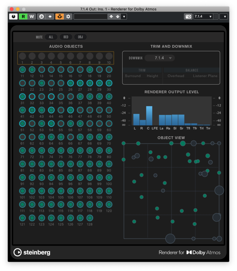Open the plug-in settings gear icon

point(68,16)
